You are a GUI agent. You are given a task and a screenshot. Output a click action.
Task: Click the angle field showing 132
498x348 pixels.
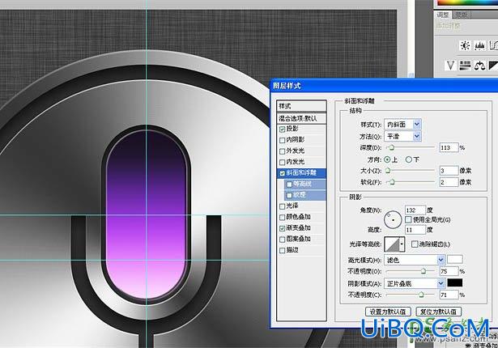coord(415,210)
